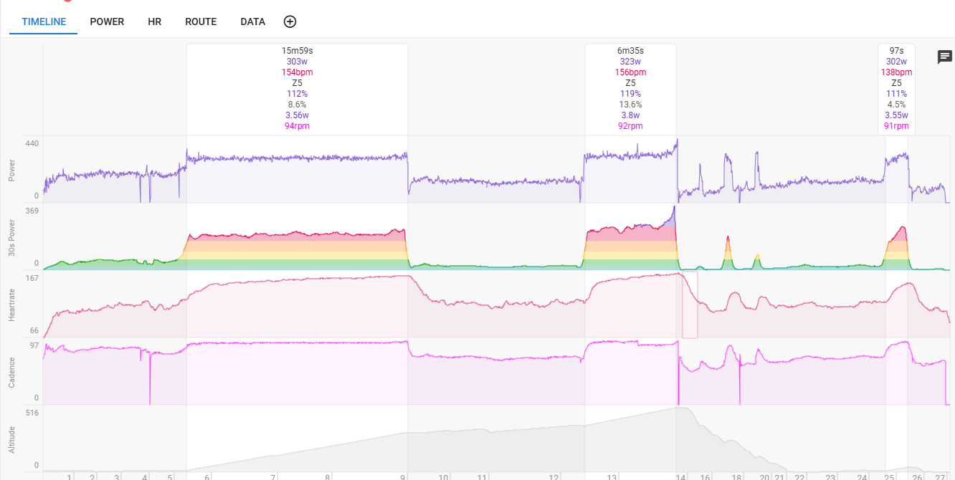Click the Altitude chart axis label

click(11, 438)
